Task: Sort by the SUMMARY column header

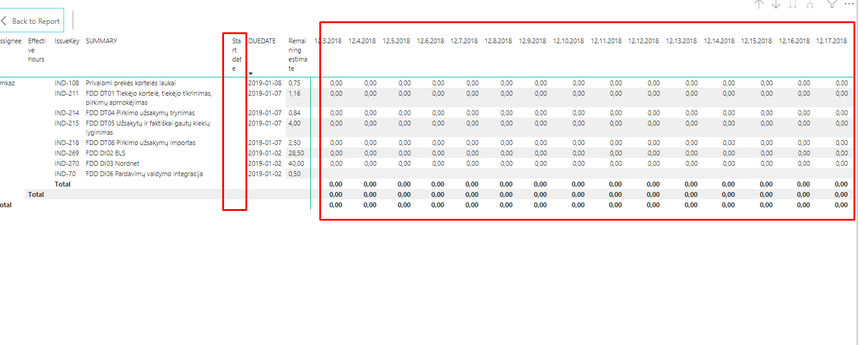Action: [101, 41]
